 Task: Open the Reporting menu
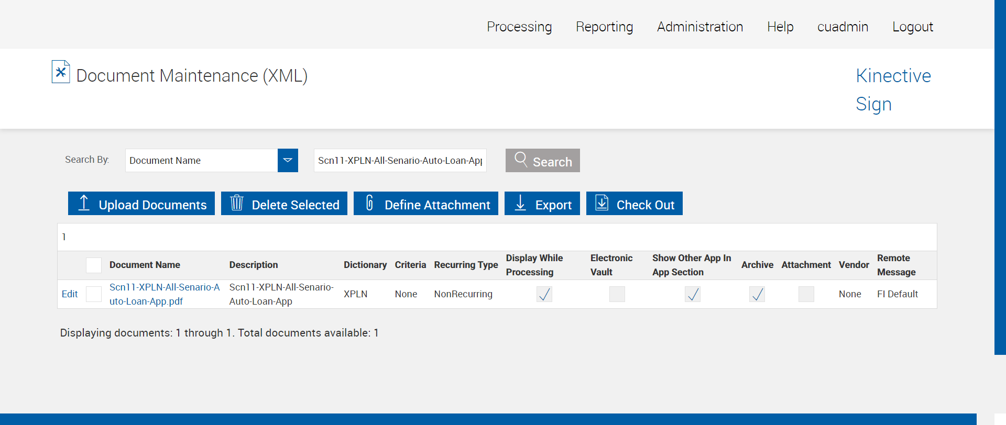click(604, 27)
